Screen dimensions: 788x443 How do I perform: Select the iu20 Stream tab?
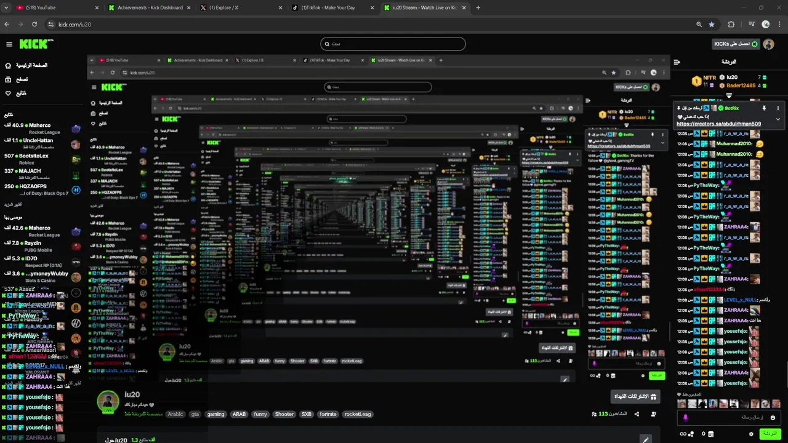pyautogui.click(x=425, y=7)
